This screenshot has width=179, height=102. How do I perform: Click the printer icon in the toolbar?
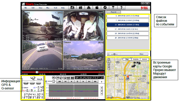[x=89, y=8]
